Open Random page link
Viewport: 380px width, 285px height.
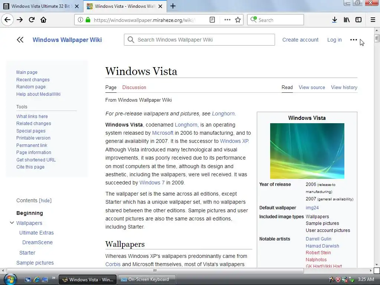[31, 87]
